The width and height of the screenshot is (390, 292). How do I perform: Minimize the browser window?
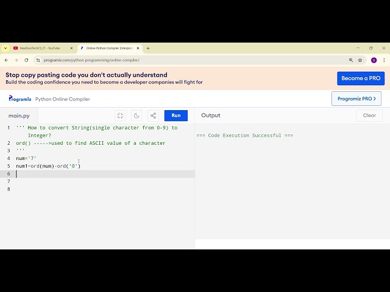pos(358,48)
